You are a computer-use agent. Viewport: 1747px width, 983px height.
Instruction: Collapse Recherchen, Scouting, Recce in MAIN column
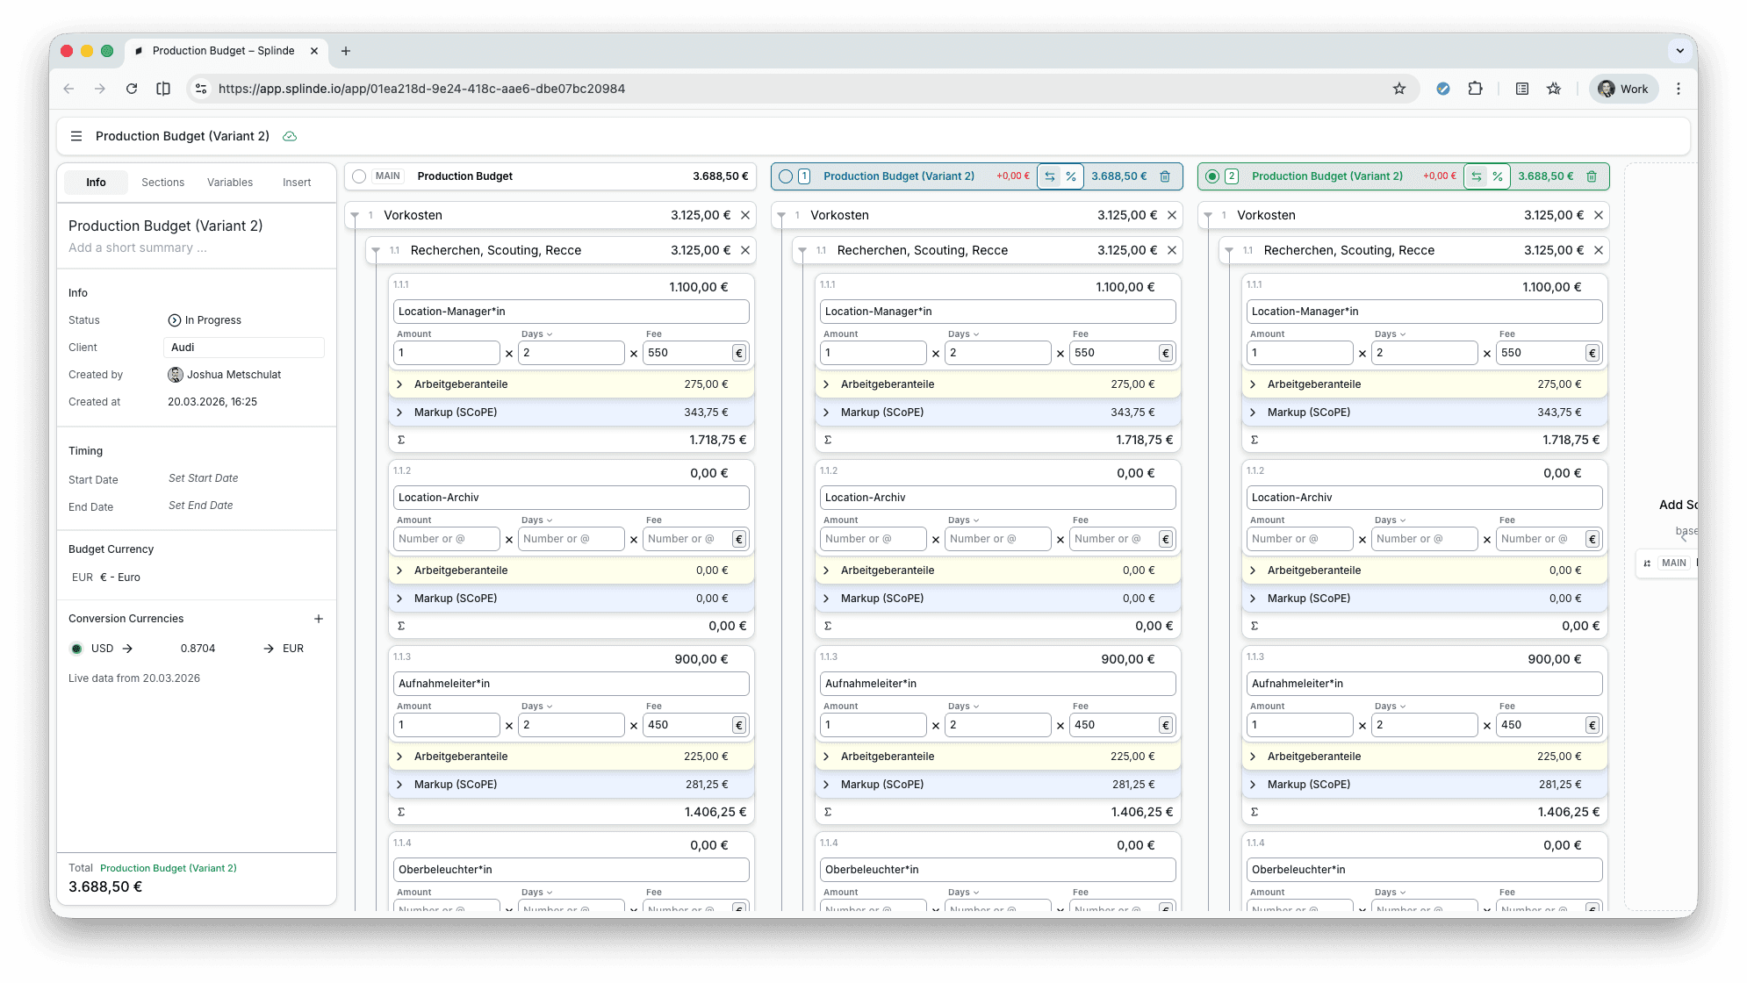(376, 251)
